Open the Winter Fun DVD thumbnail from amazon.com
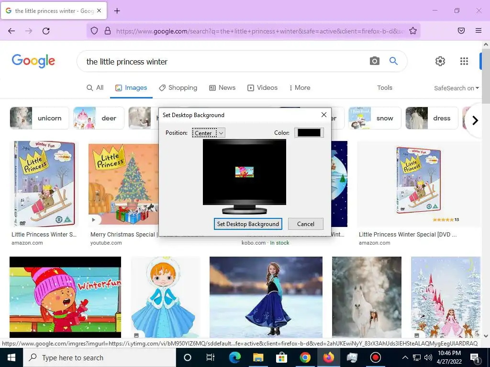The width and height of the screenshot is (490, 367). [x=44, y=184]
